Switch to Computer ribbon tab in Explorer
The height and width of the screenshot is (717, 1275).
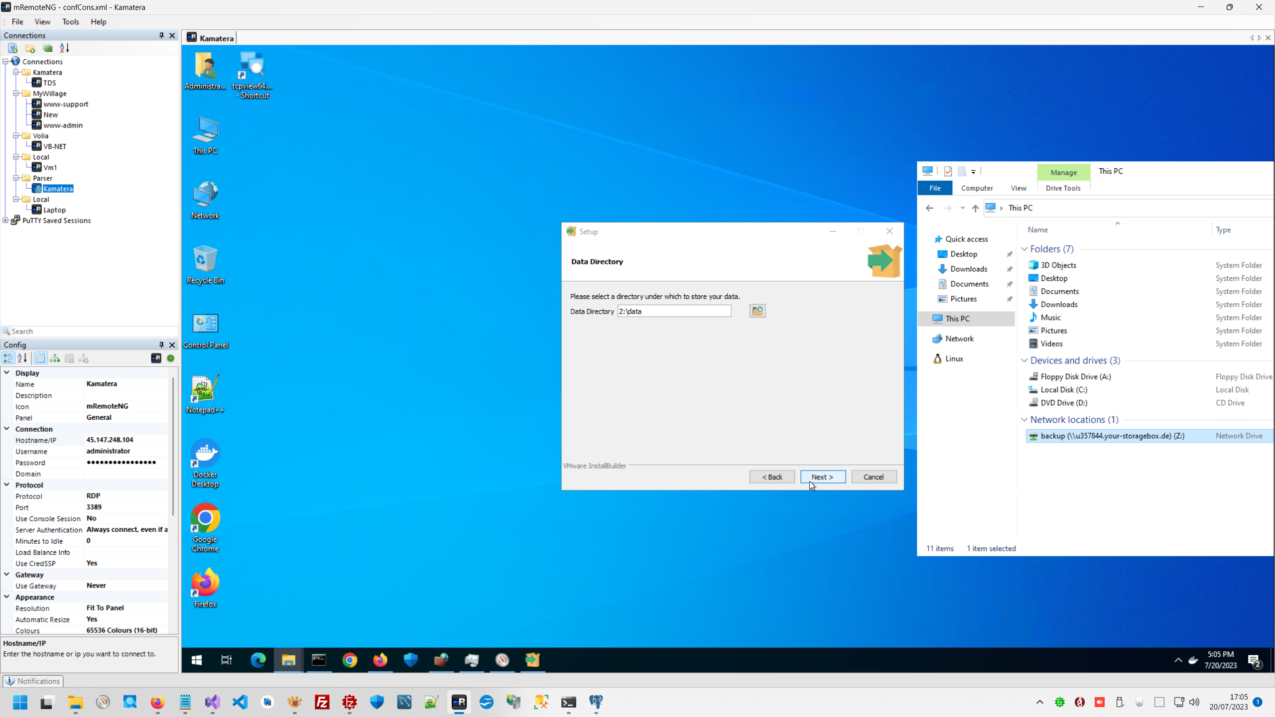977,188
